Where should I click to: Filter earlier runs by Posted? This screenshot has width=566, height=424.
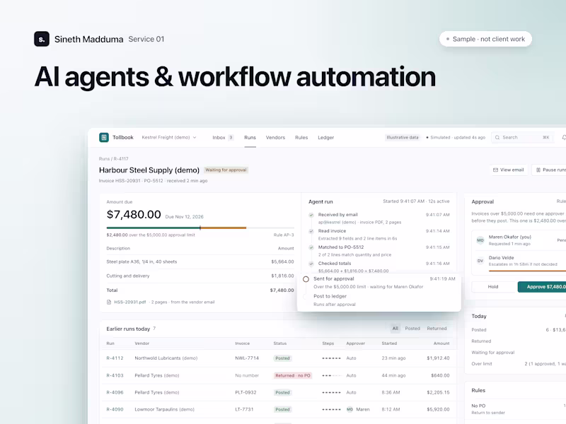pyautogui.click(x=412, y=329)
